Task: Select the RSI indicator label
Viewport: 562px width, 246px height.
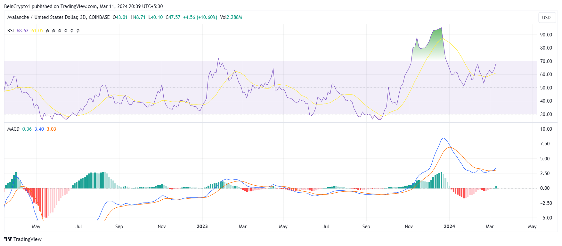Action: 11,31
